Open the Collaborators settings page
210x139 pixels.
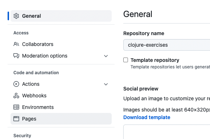(61, 44)
